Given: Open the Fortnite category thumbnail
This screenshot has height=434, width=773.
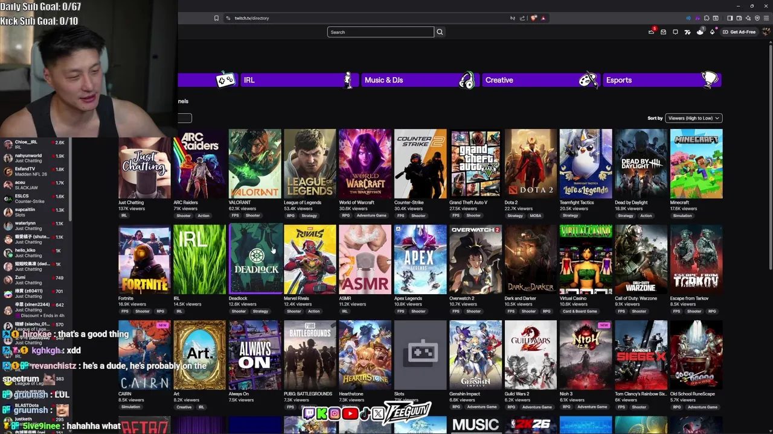Looking at the screenshot, I should (x=145, y=260).
